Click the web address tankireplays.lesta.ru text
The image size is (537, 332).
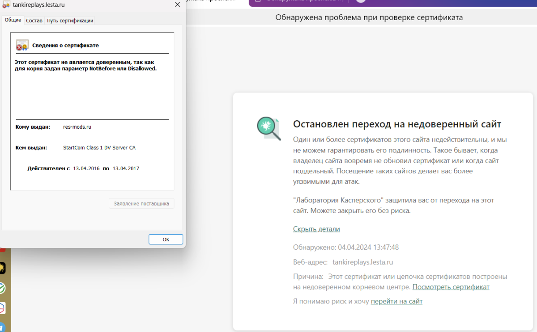click(363, 262)
